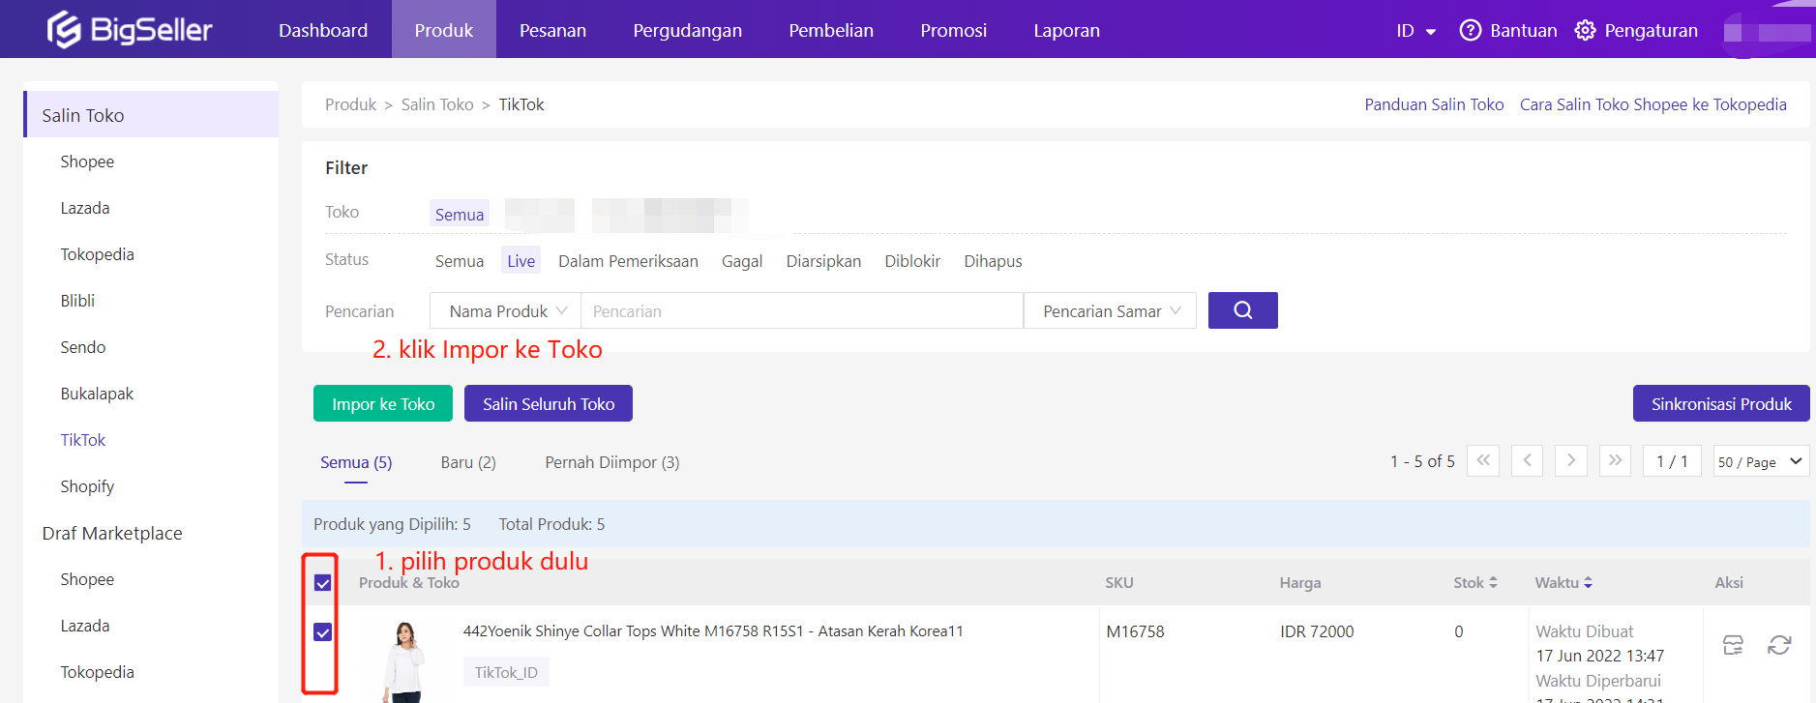Open Panduan Salin Toko link

pos(1434,104)
